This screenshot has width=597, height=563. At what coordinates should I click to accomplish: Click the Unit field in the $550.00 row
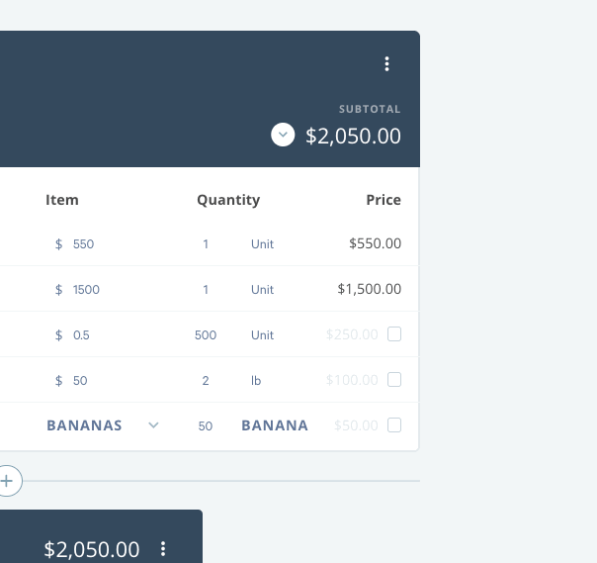point(262,244)
